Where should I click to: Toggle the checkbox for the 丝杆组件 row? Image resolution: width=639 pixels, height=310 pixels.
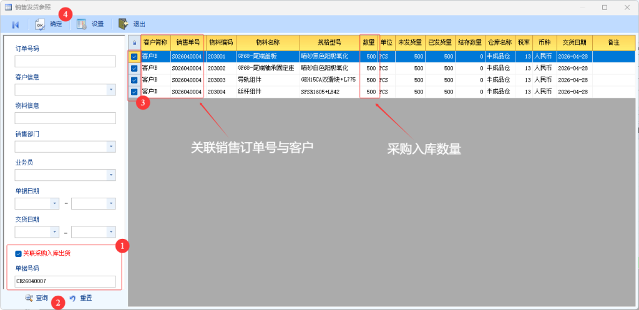[134, 92]
